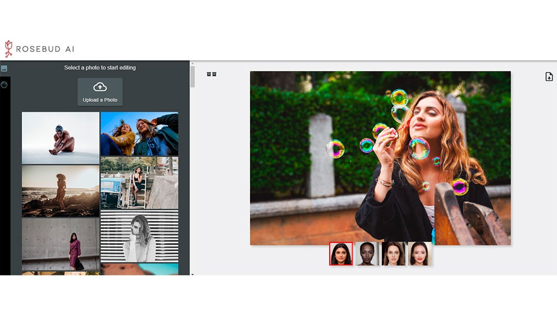Choose the second face with dark skin
This screenshot has height=316, width=557.
click(x=367, y=254)
